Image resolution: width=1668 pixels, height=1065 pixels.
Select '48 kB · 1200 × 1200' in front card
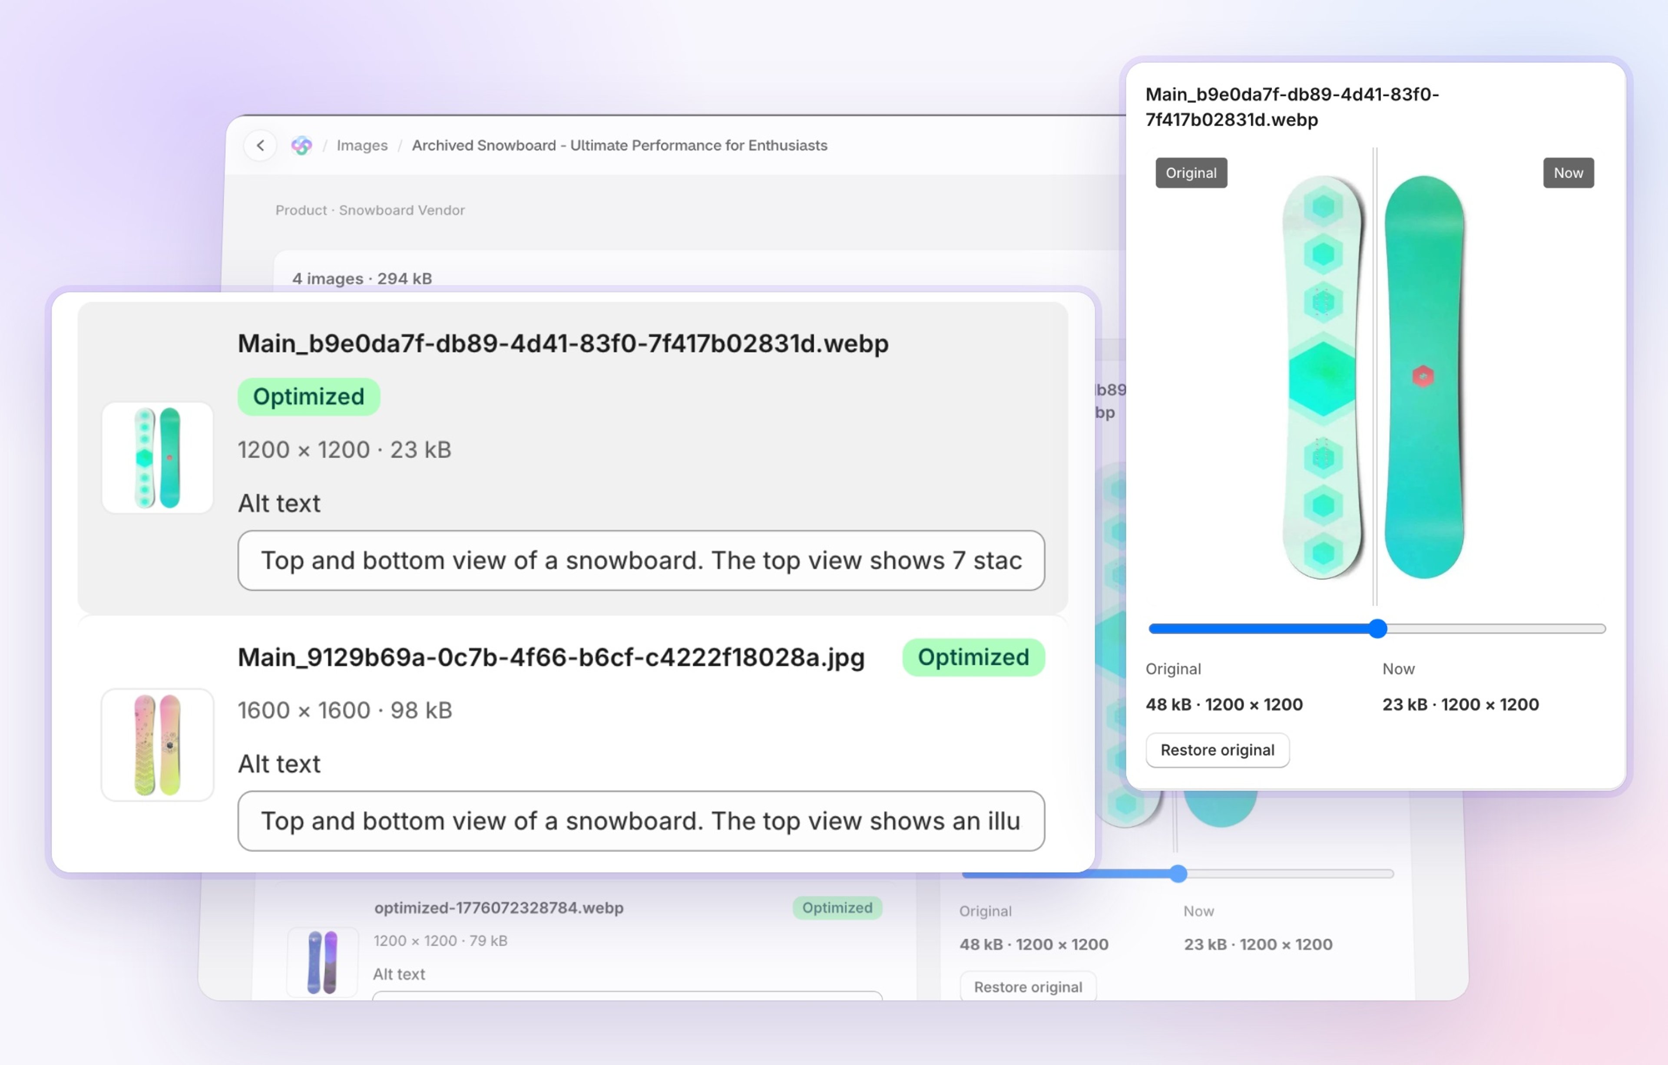pos(1224,705)
